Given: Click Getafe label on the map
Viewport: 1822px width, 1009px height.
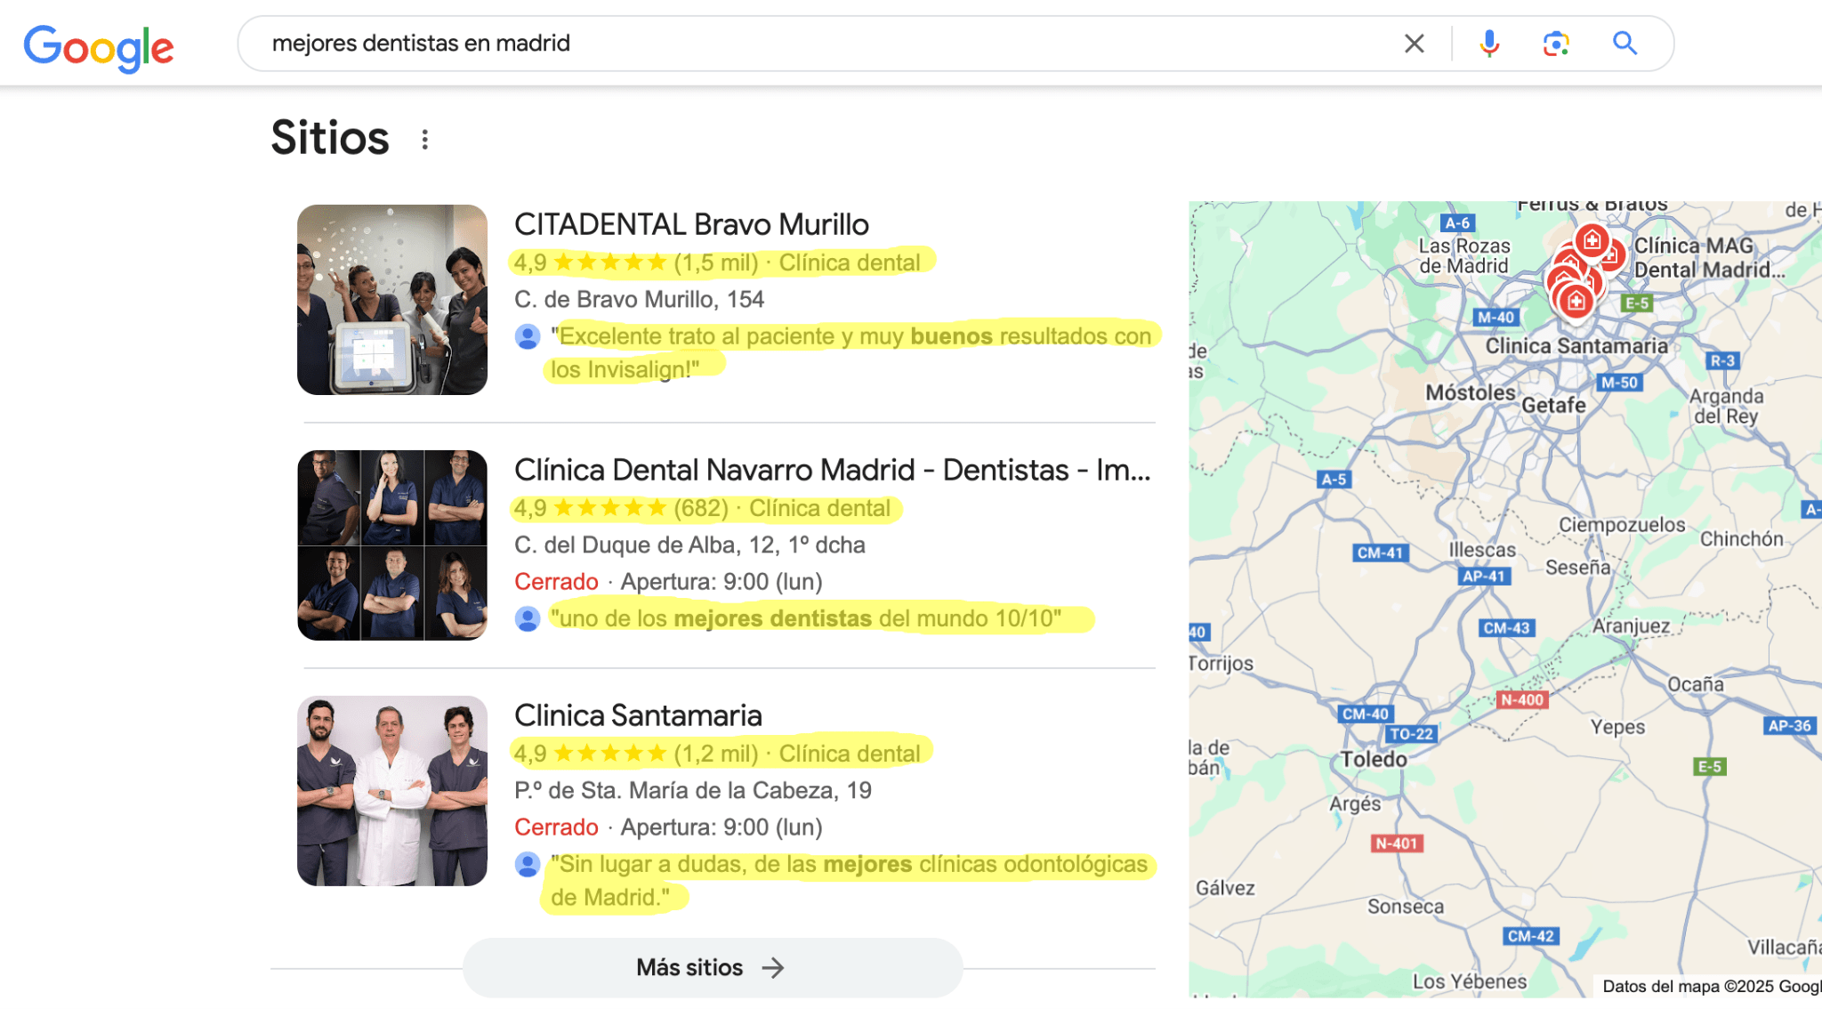Looking at the screenshot, I should [1553, 405].
